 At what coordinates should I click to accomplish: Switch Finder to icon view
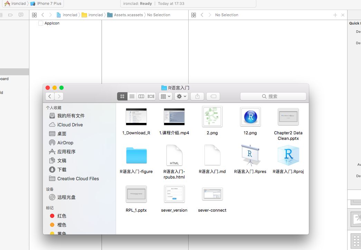(x=122, y=96)
